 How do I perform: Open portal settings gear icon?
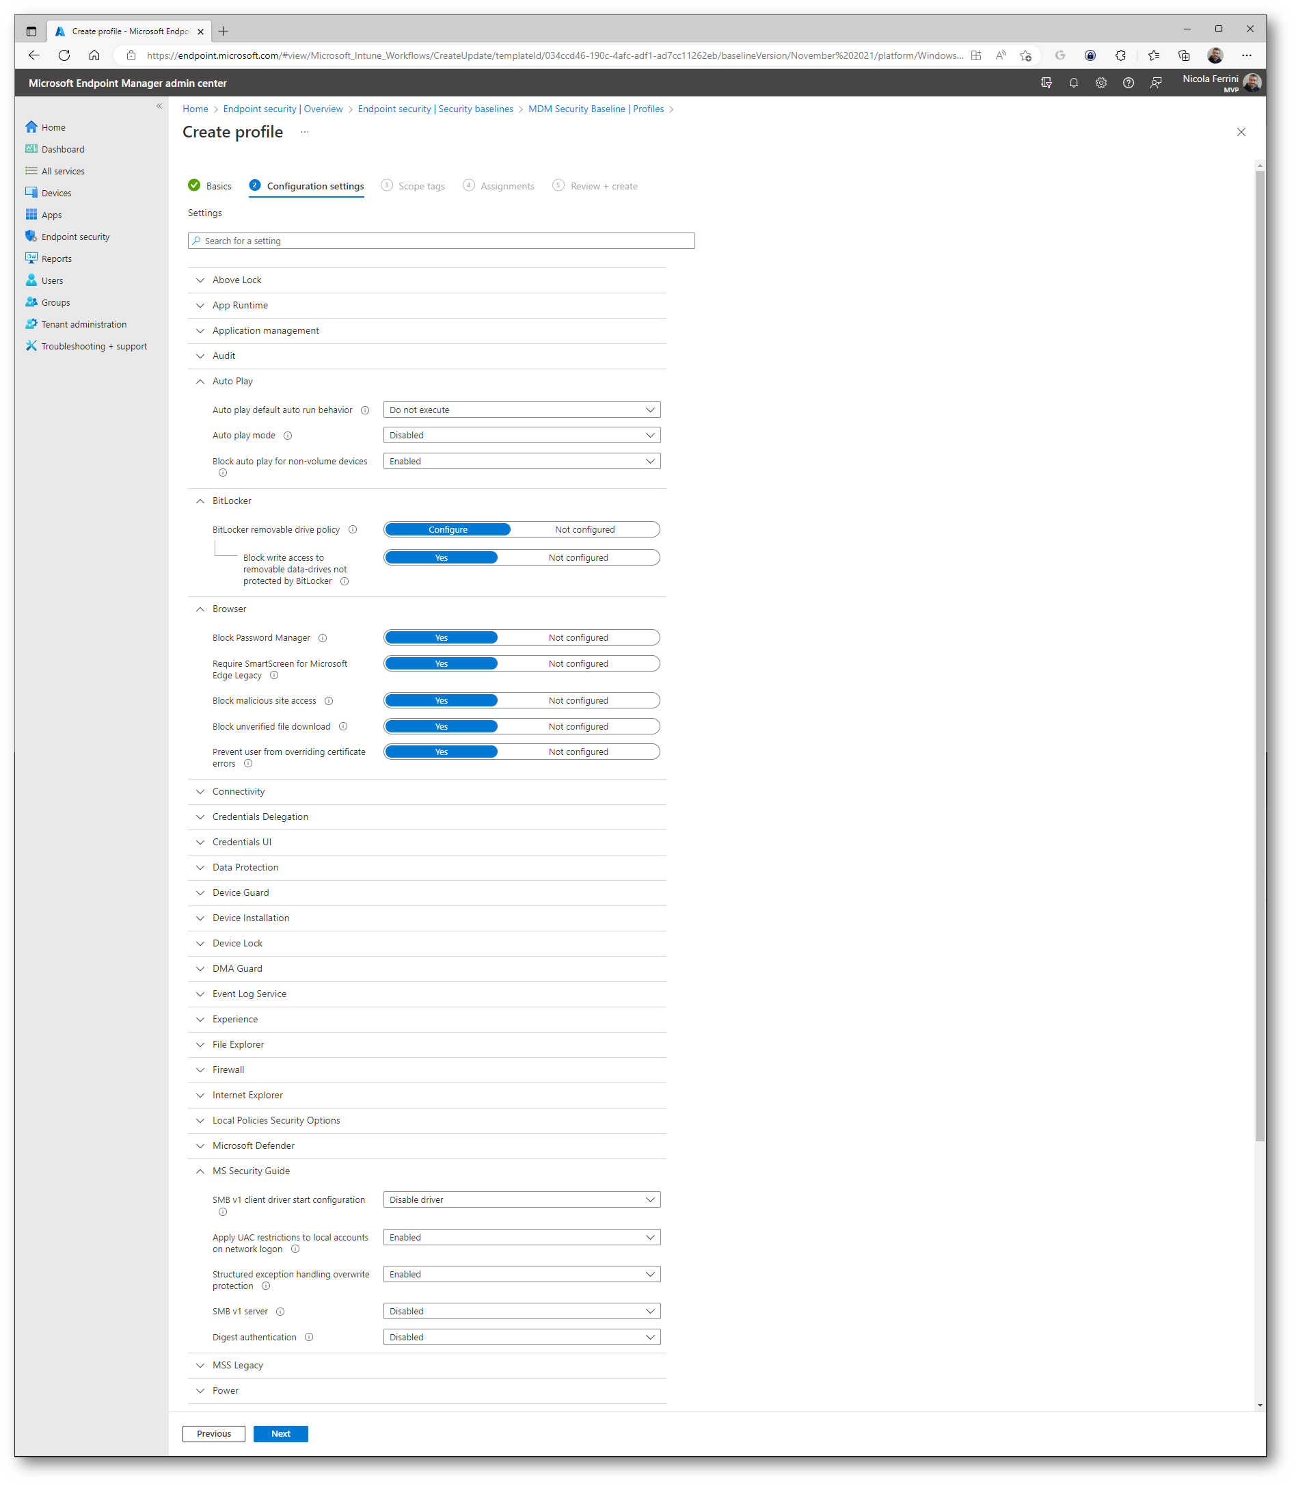tap(1100, 83)
